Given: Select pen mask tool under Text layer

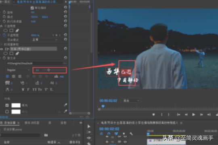Looking at the screenshot, I should coord(17,53).
